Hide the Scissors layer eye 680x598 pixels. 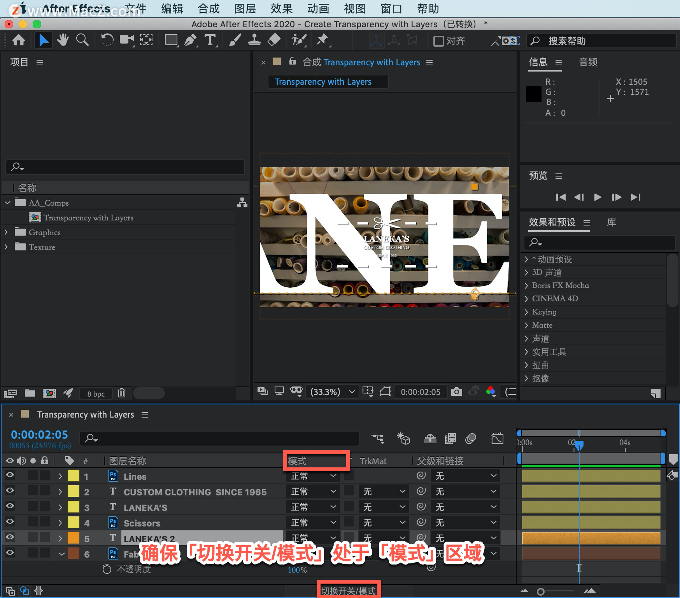pyautogui.click(x=10, y=521)
